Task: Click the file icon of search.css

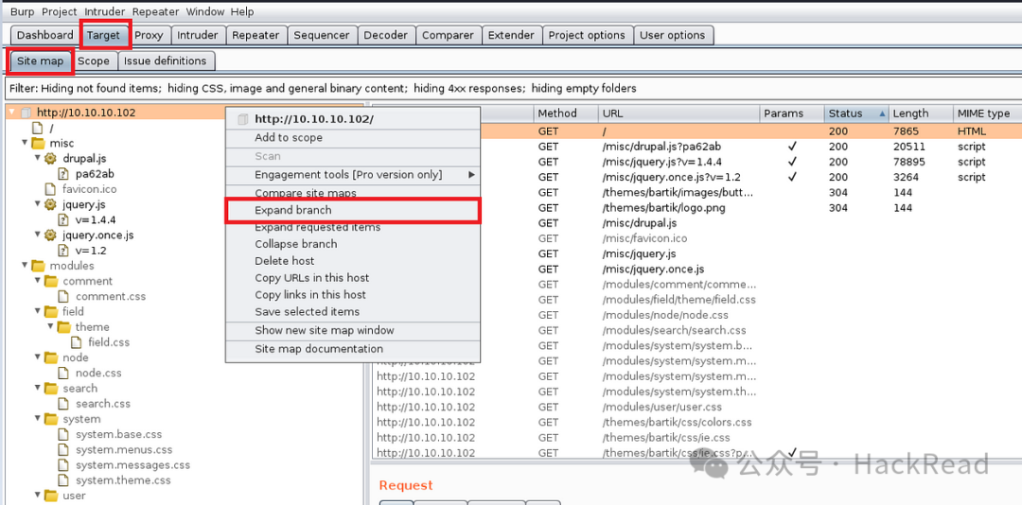Action: 63,404
